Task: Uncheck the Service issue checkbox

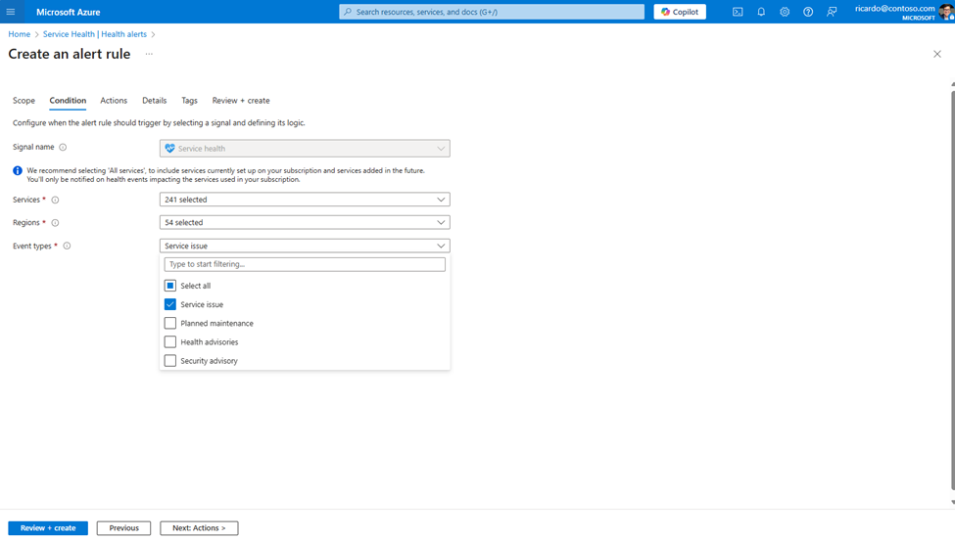Action: (169, 304)
